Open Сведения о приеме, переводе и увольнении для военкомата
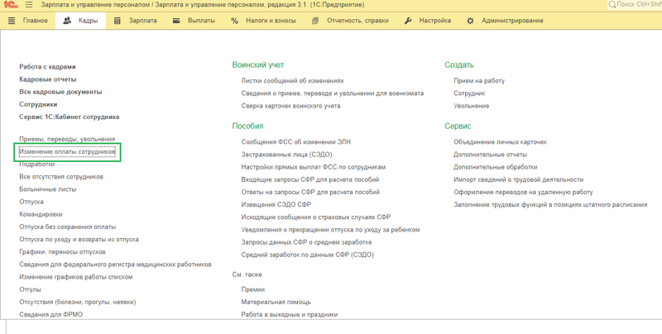The image size is (662, 334). tap(333, 93)
